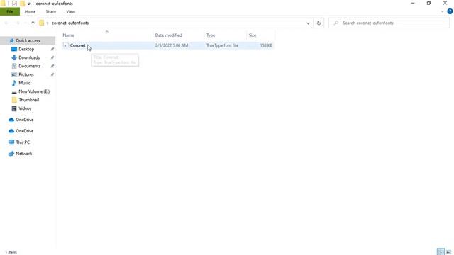This screenshot has width=454, height=255.
Task: Click the Coronet font file icon
Action: (66, 45)
